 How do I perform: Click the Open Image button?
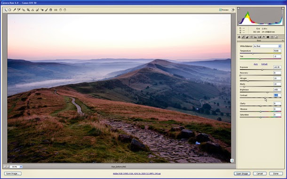242,173
